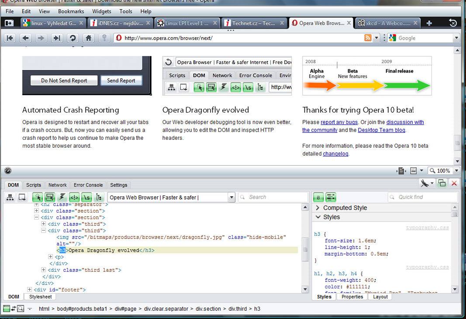Image resolution: width=466 pixels, height=319 pixels.
Task: Click the new tab plus button
Action: click(429, 23)
